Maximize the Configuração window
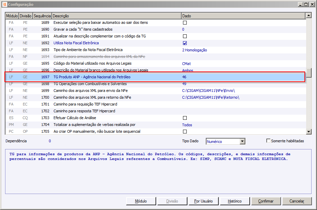 click(x=306, y=4)
